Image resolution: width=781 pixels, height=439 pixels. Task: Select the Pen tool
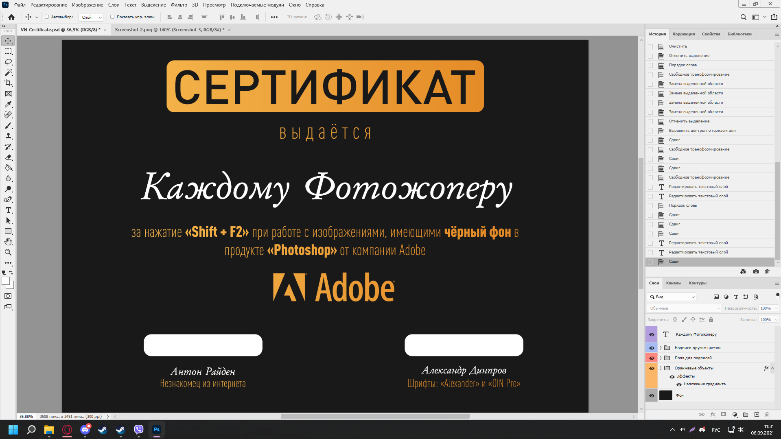[x=8, y=199]
